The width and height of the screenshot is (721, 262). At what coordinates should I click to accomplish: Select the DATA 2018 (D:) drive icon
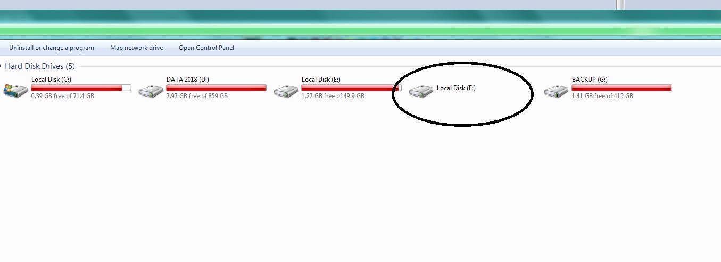[151, 91]
